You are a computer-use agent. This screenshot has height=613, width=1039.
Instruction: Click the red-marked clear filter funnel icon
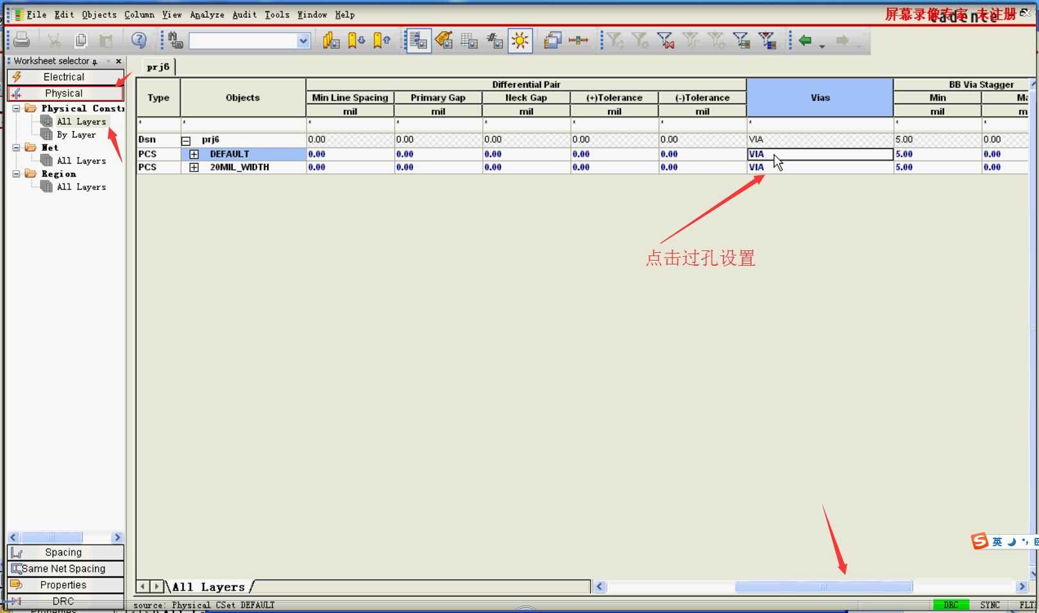coord(666,40)
